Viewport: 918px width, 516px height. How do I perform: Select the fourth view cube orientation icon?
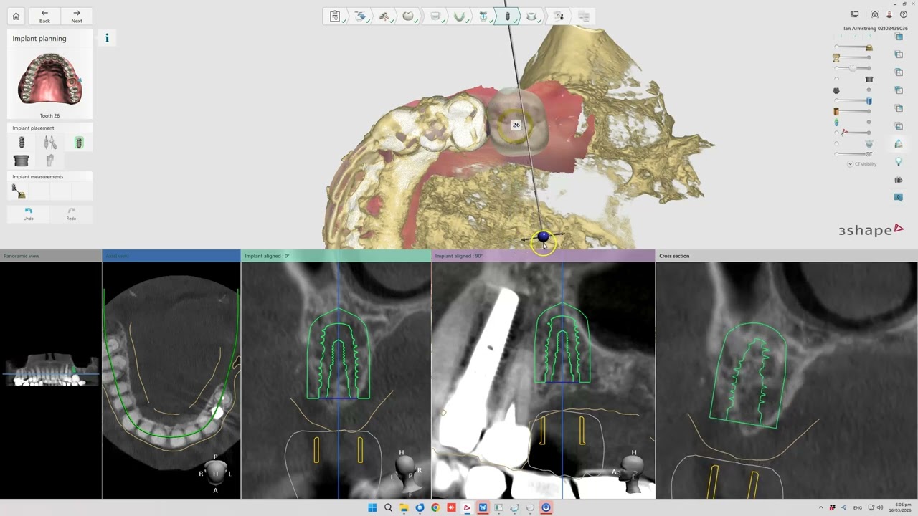pos(898,90)
